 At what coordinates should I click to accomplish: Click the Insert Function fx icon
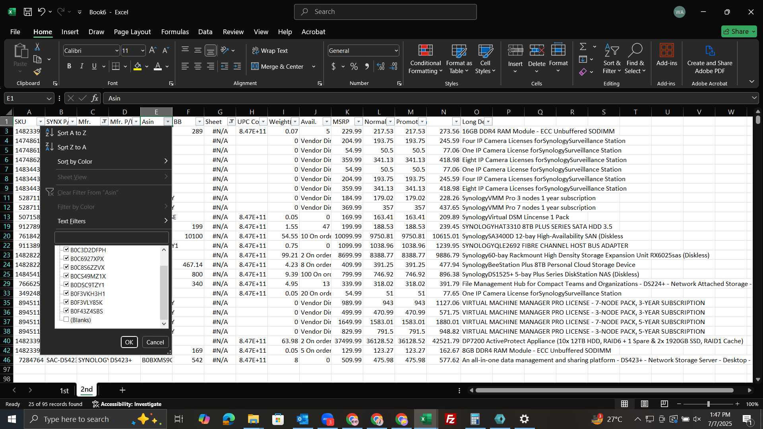tap(95, 98)
